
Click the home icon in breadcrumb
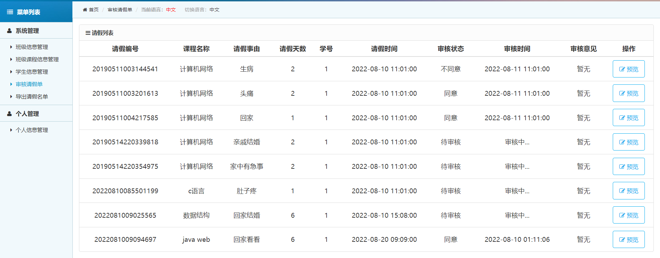[85, 10]
